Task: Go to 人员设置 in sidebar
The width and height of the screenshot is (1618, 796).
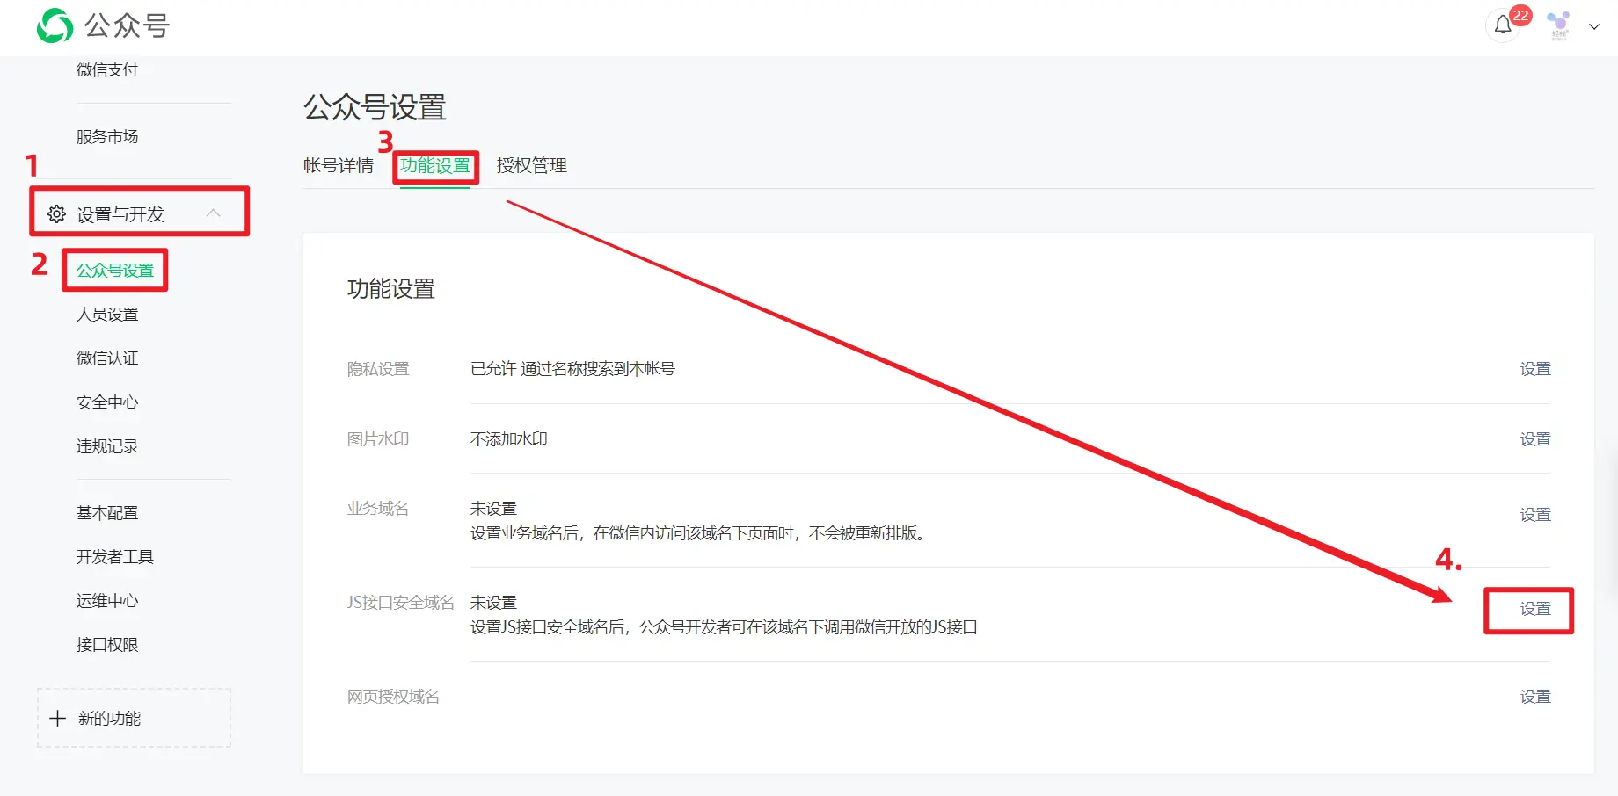Action: [107, 315]
